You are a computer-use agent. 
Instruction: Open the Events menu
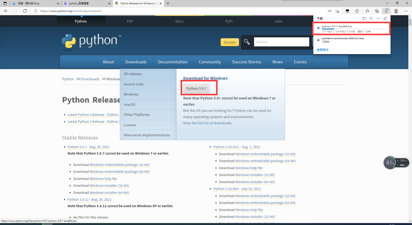300,62
